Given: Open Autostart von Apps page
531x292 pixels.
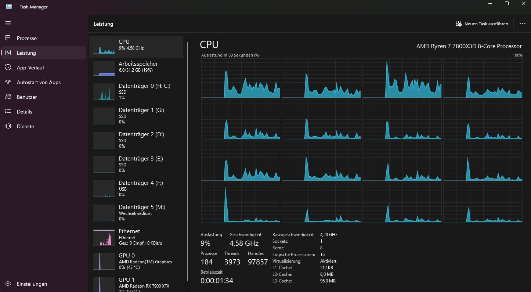Looking at the screenshot, I should 43,82.
